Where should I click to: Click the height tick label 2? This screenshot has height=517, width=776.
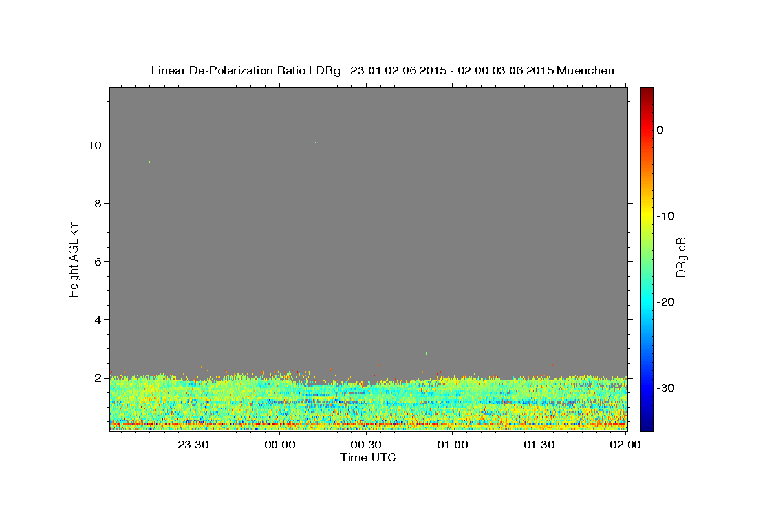98,378
